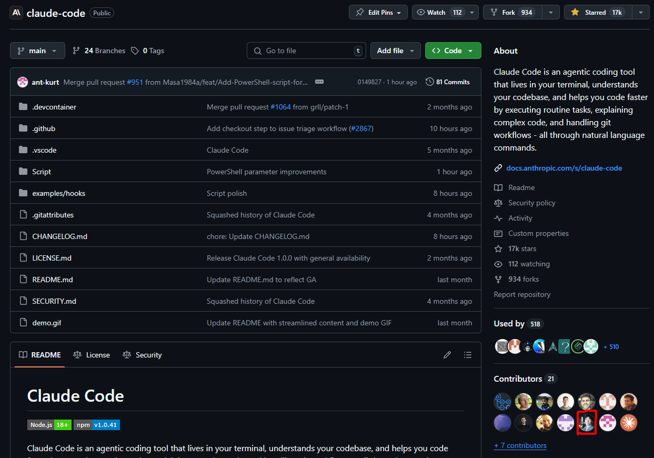Focus the Go to file search field

tap(307, 51)
